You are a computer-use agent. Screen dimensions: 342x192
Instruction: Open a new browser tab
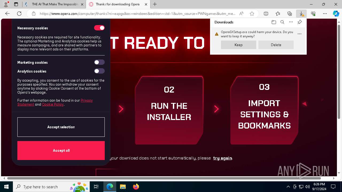coord(155,4)
